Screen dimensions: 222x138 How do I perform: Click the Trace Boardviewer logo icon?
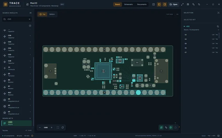5,4
